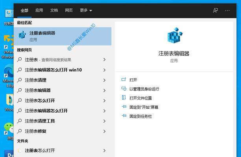This screenshot has width=241, height=157.
Task: Click the 打开 window icon
Action: (124, 80)
